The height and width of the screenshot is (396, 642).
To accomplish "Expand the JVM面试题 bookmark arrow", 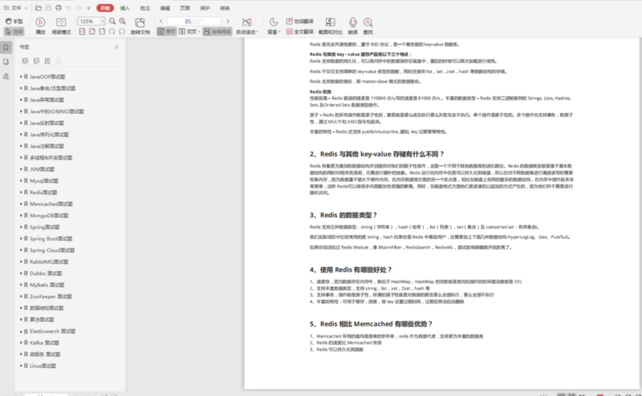I will click(x=21, y=169).
